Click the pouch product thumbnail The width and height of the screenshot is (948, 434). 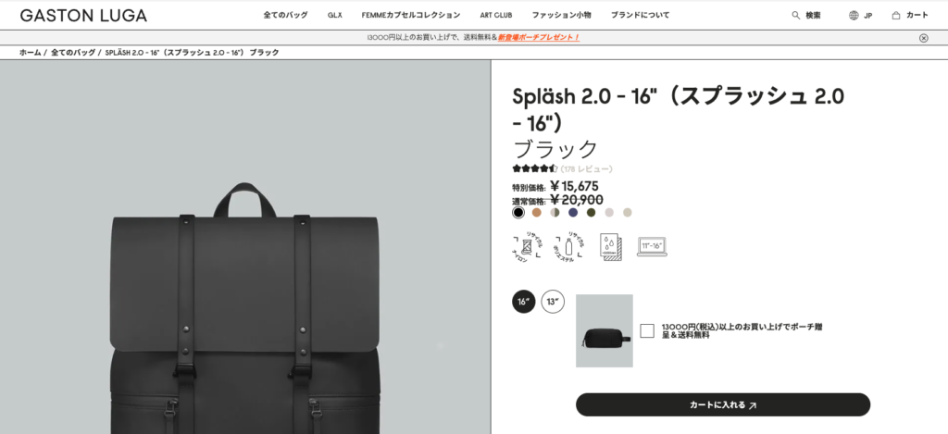(x=604, y=330)
